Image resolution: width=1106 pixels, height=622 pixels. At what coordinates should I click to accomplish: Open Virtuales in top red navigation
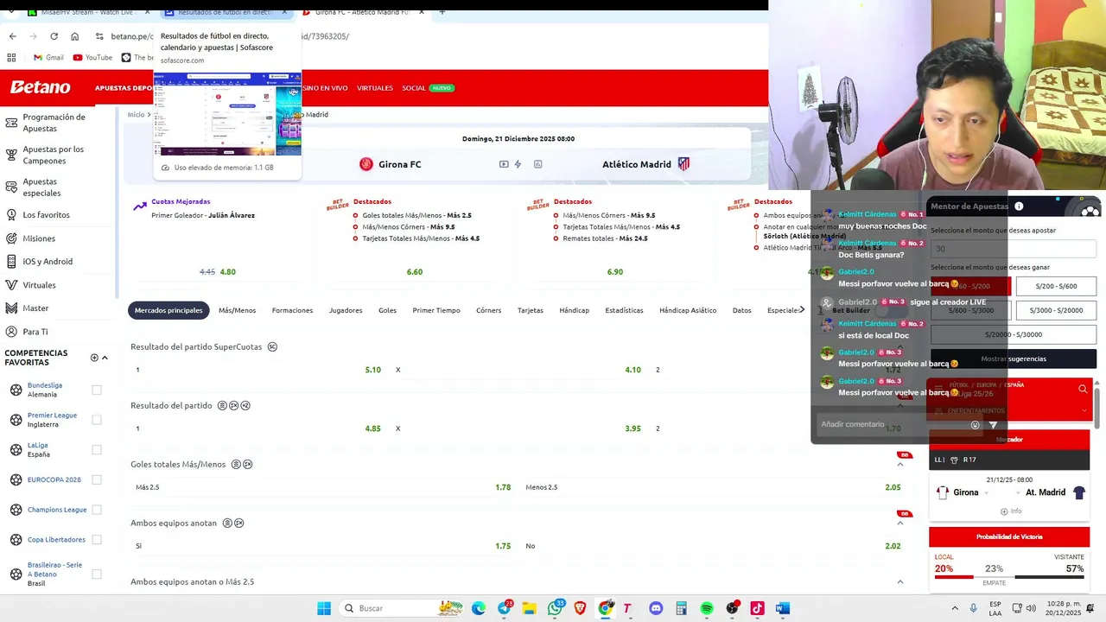(x=375, y=88)
